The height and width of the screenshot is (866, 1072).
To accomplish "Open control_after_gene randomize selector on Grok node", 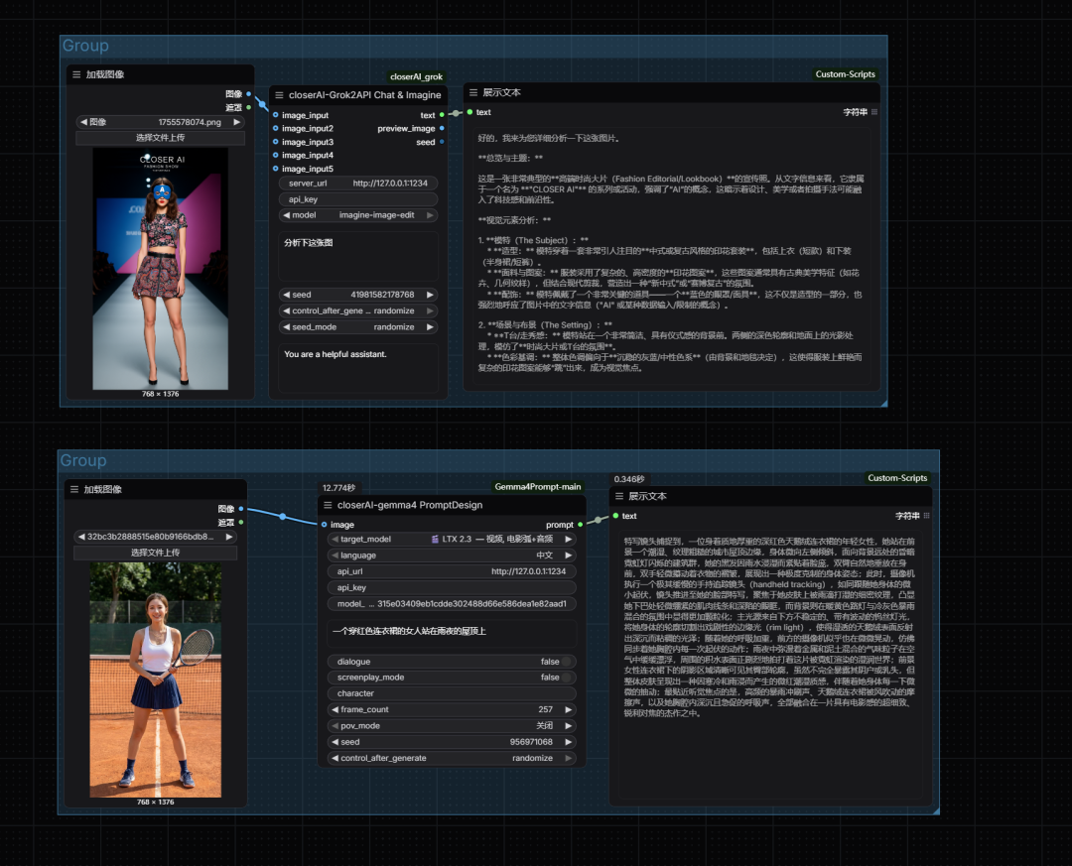I will 358,310.
